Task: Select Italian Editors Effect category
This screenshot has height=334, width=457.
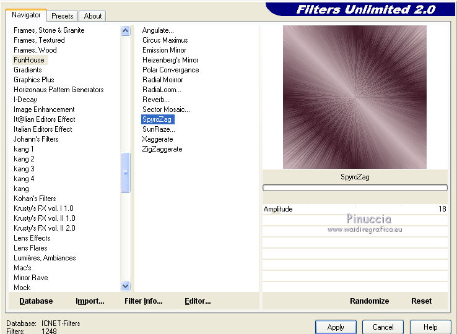Action: [x=43, y=129]
